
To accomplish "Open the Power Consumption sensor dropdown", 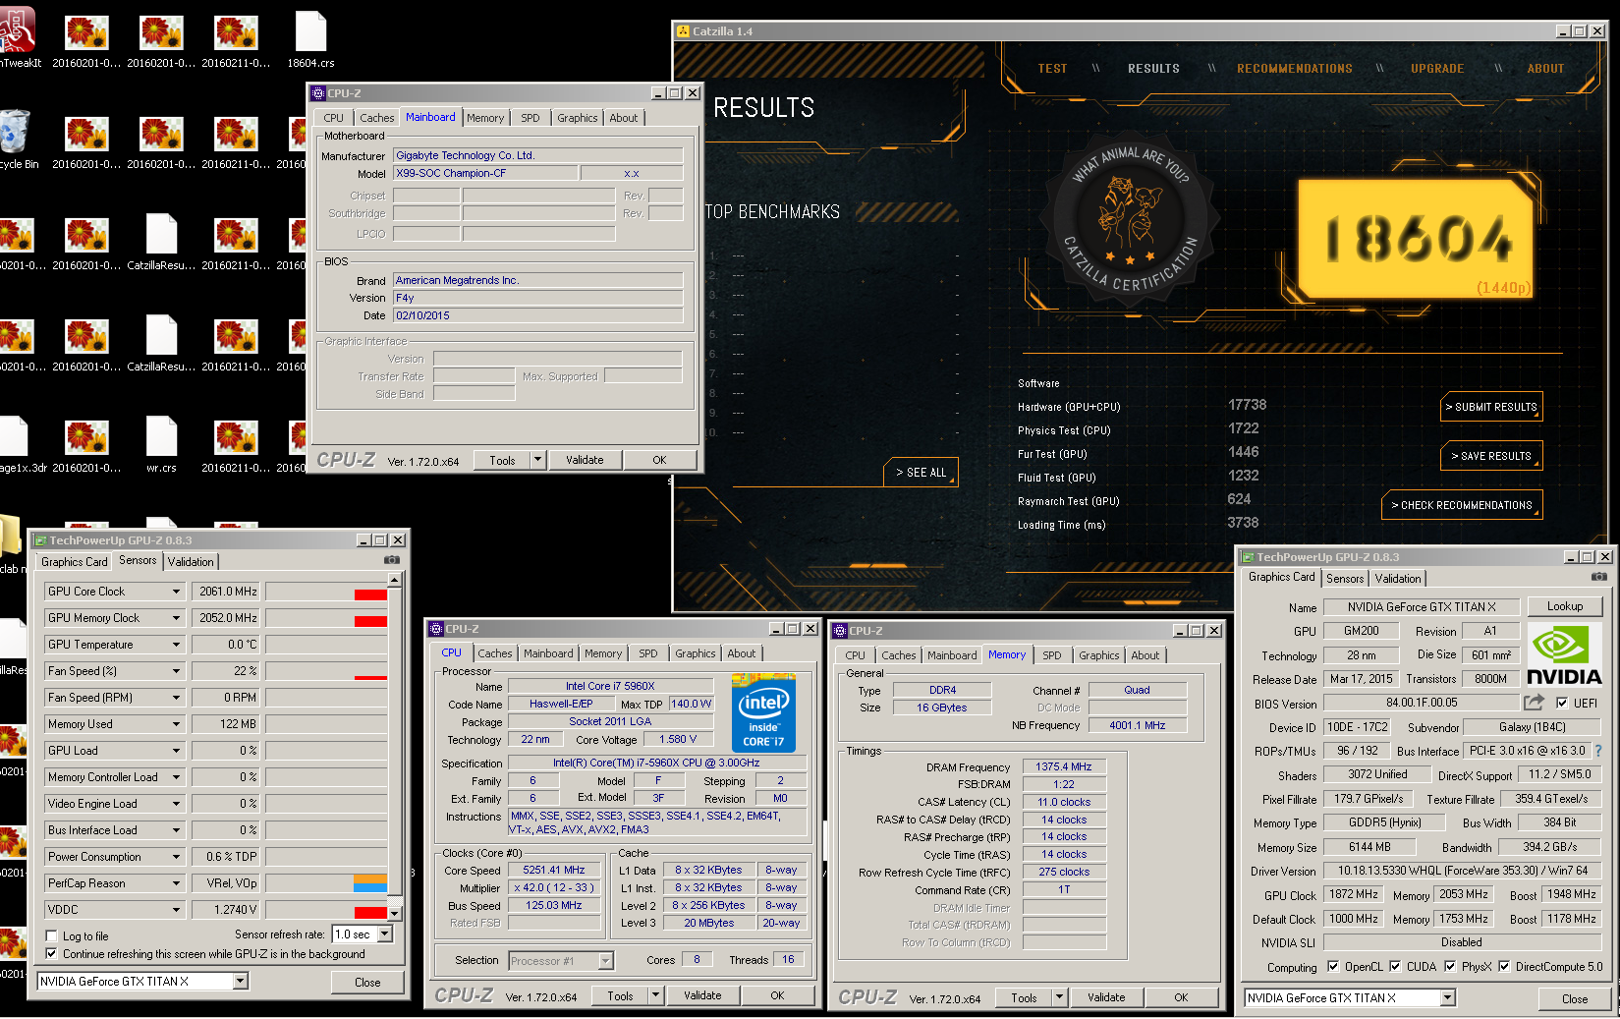I will 177,857.
